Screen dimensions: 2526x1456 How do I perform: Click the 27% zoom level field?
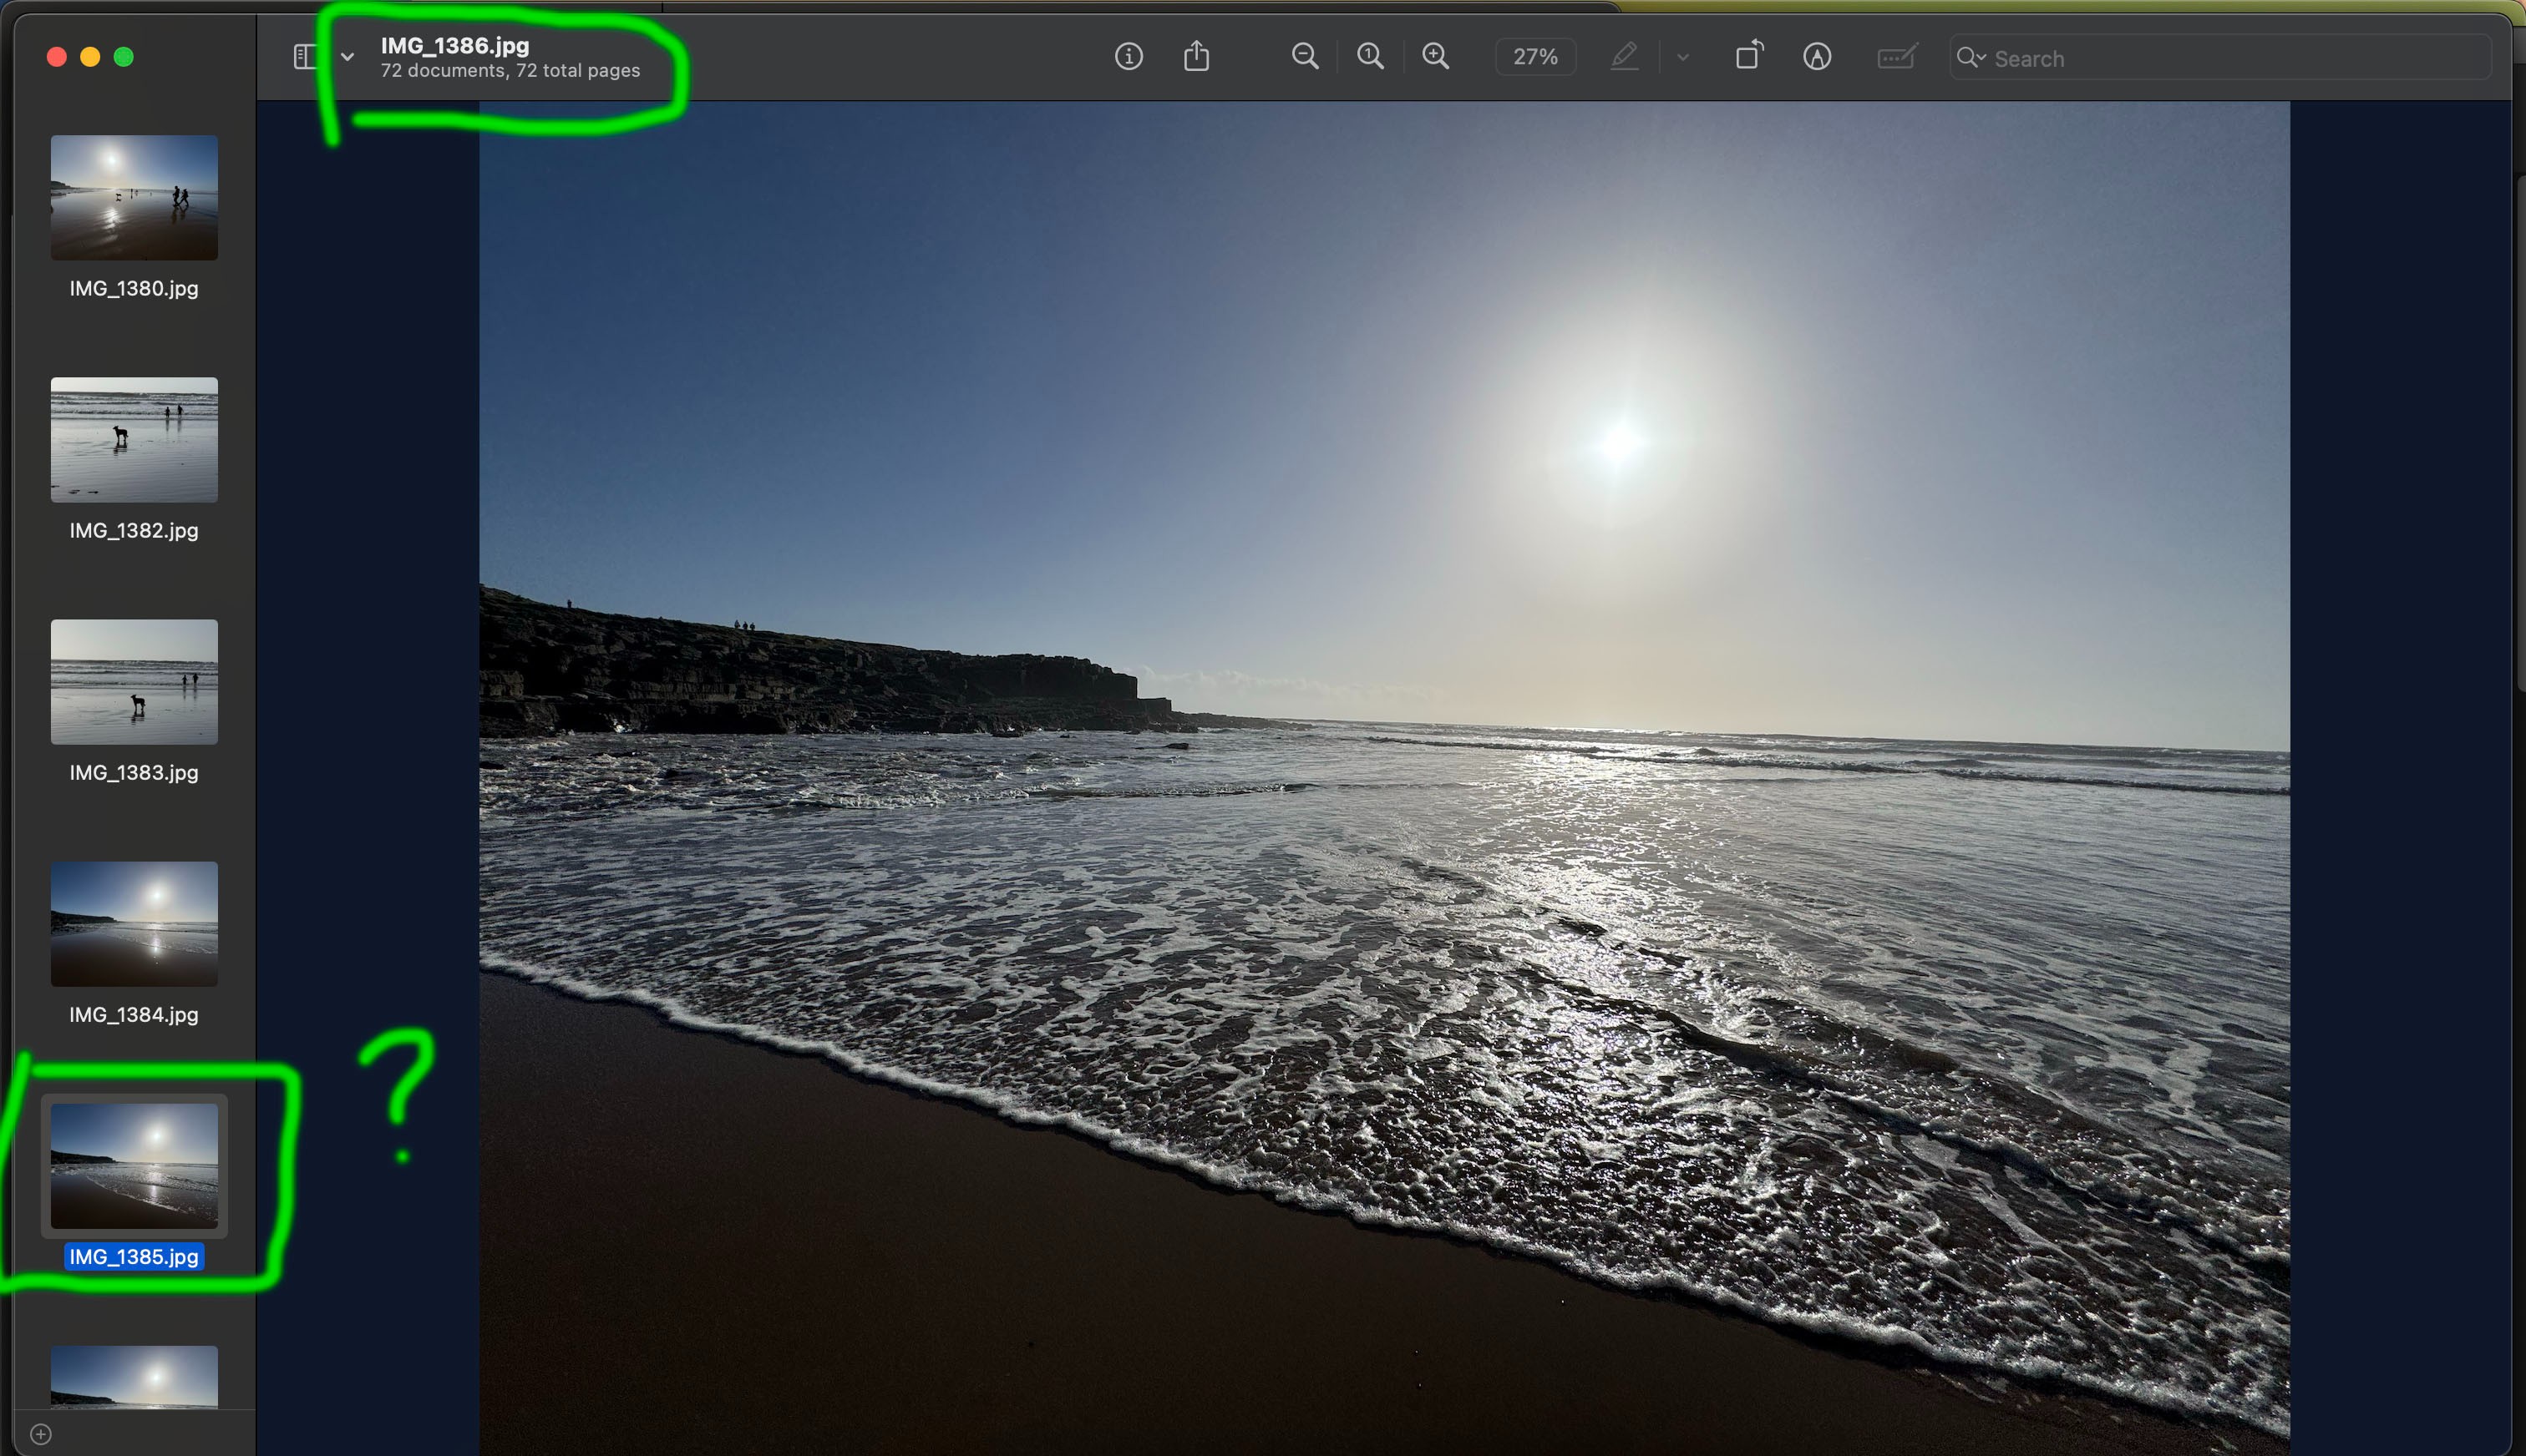[1534, 57]
